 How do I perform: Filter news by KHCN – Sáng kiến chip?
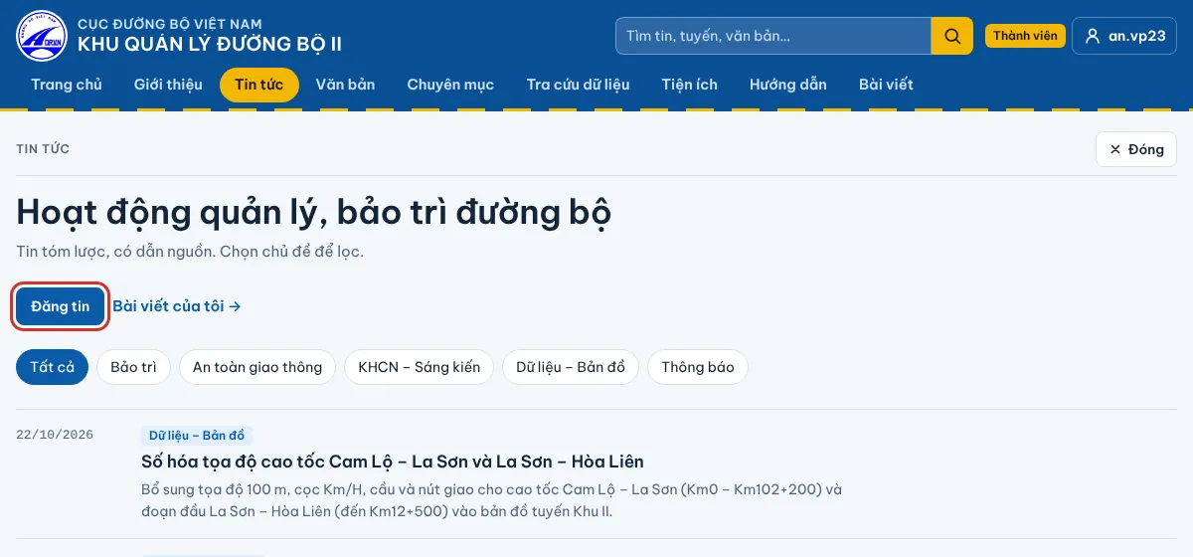point(419,367)
